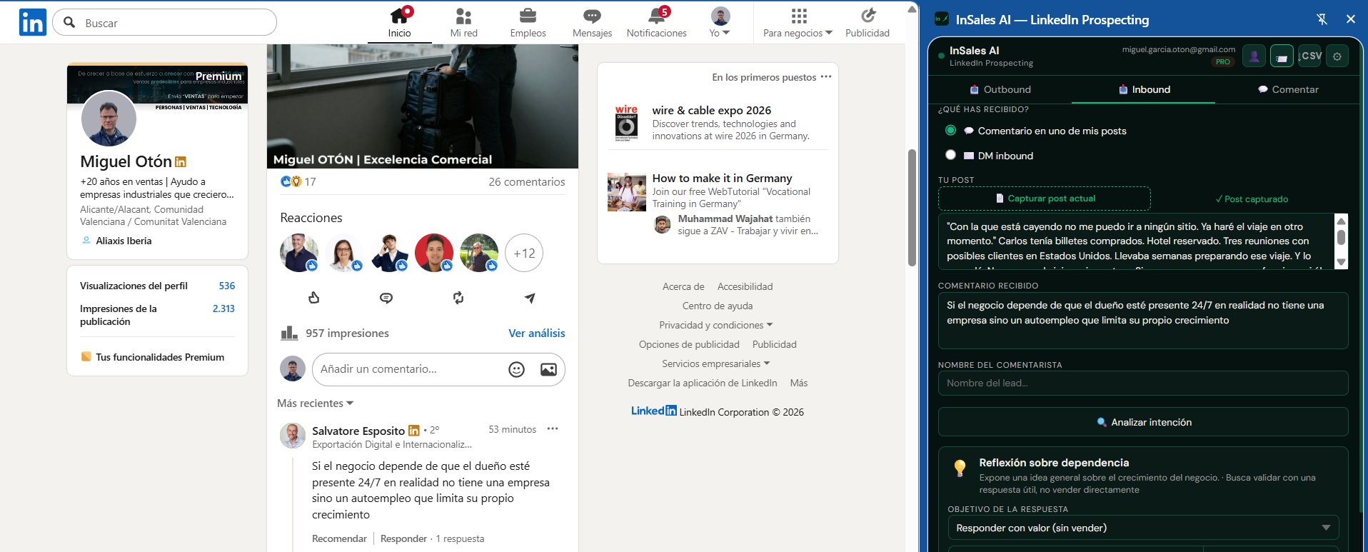Open the three-dot menu on the ads card
Viewport: 1368px width, 552px height.
(826, 76)
